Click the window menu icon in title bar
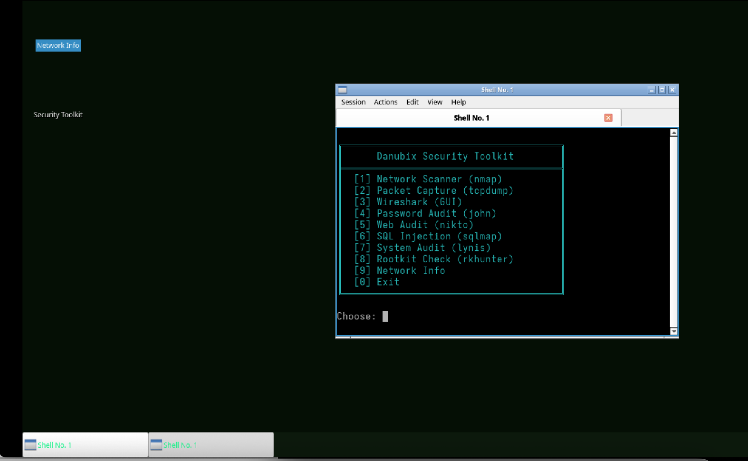Screen dimensions: 748x461 [342, 90]
